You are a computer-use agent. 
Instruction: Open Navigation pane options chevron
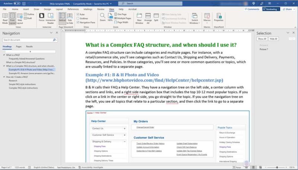[x=51, y=33]
